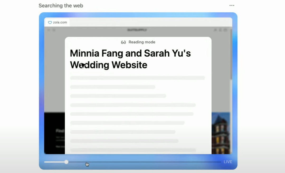Open the three-dot more options menu
The image size is (285, 173).
point(232,6)
